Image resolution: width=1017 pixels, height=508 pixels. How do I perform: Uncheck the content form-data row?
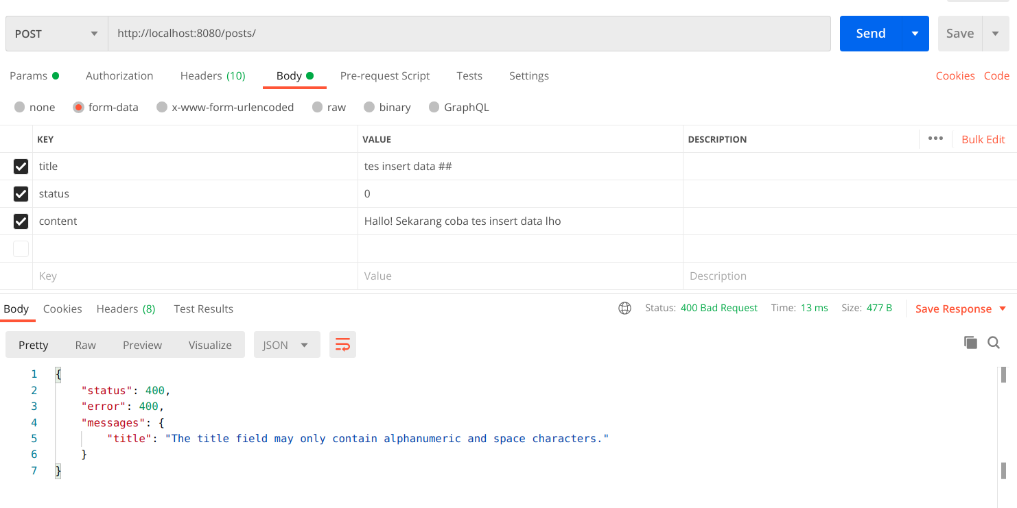[21, 221]
